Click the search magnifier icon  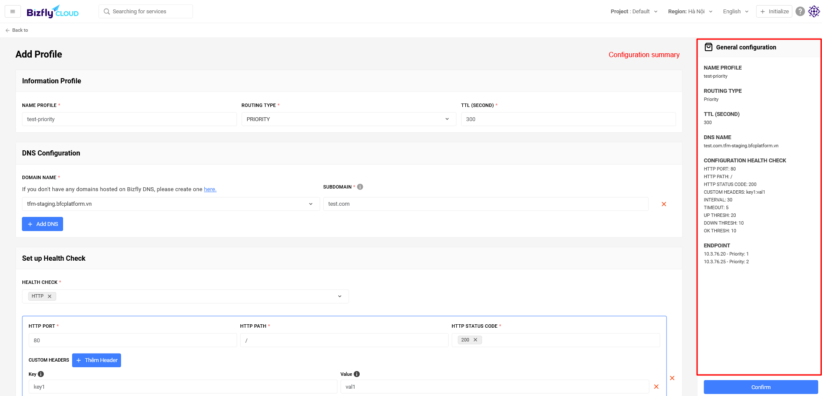pyautogui.click(x=107, y=12)
